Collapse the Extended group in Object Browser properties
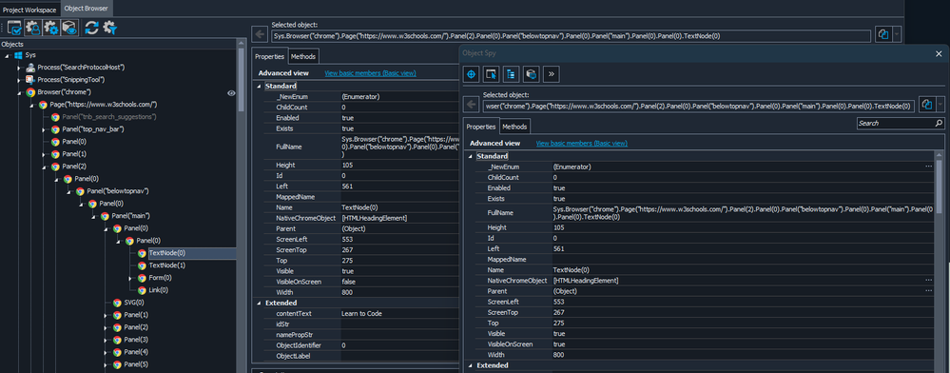The width and height of the screenshot is (950, 373). tap(260, 303)
